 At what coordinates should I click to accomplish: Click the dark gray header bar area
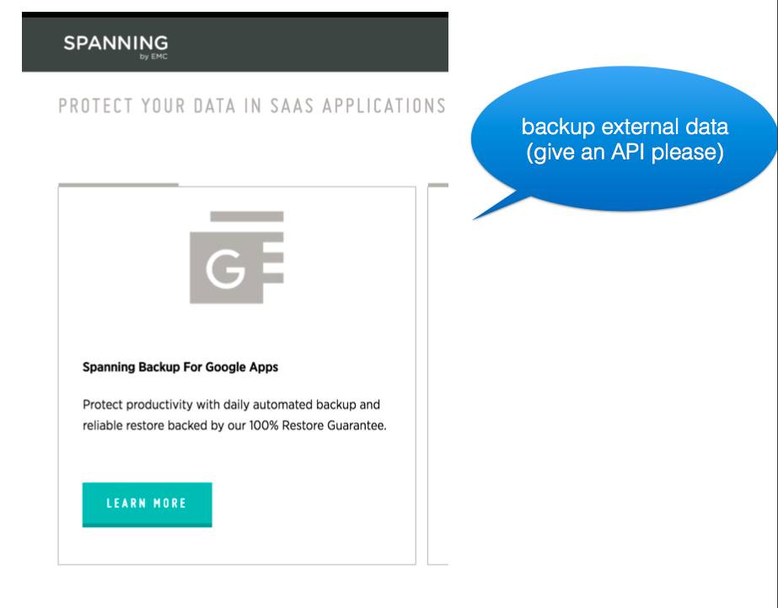(234, 45)
